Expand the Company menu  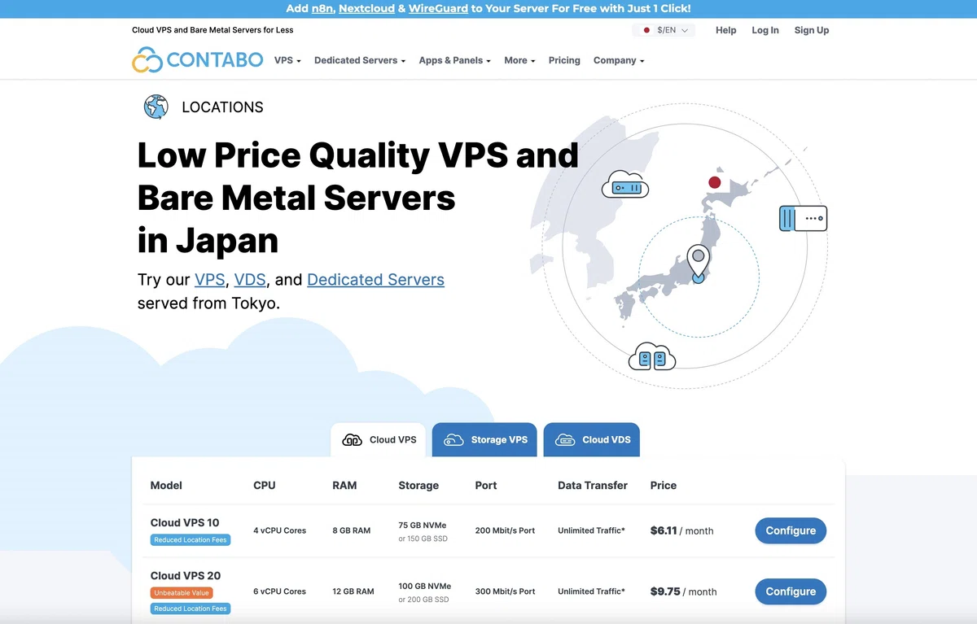pos(619,60)
